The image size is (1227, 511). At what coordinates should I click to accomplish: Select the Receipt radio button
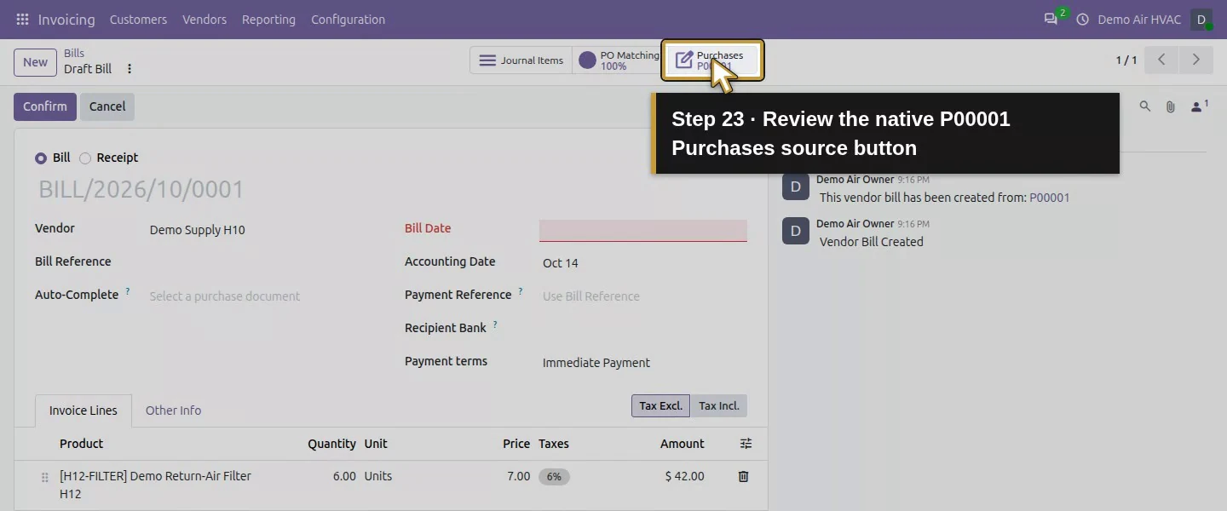click(85, 158)
